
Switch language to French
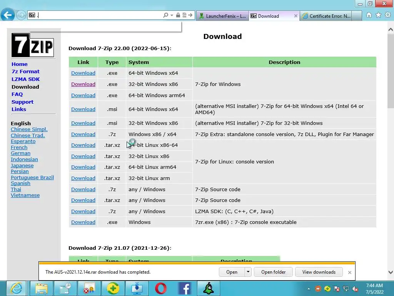point(19,148)
